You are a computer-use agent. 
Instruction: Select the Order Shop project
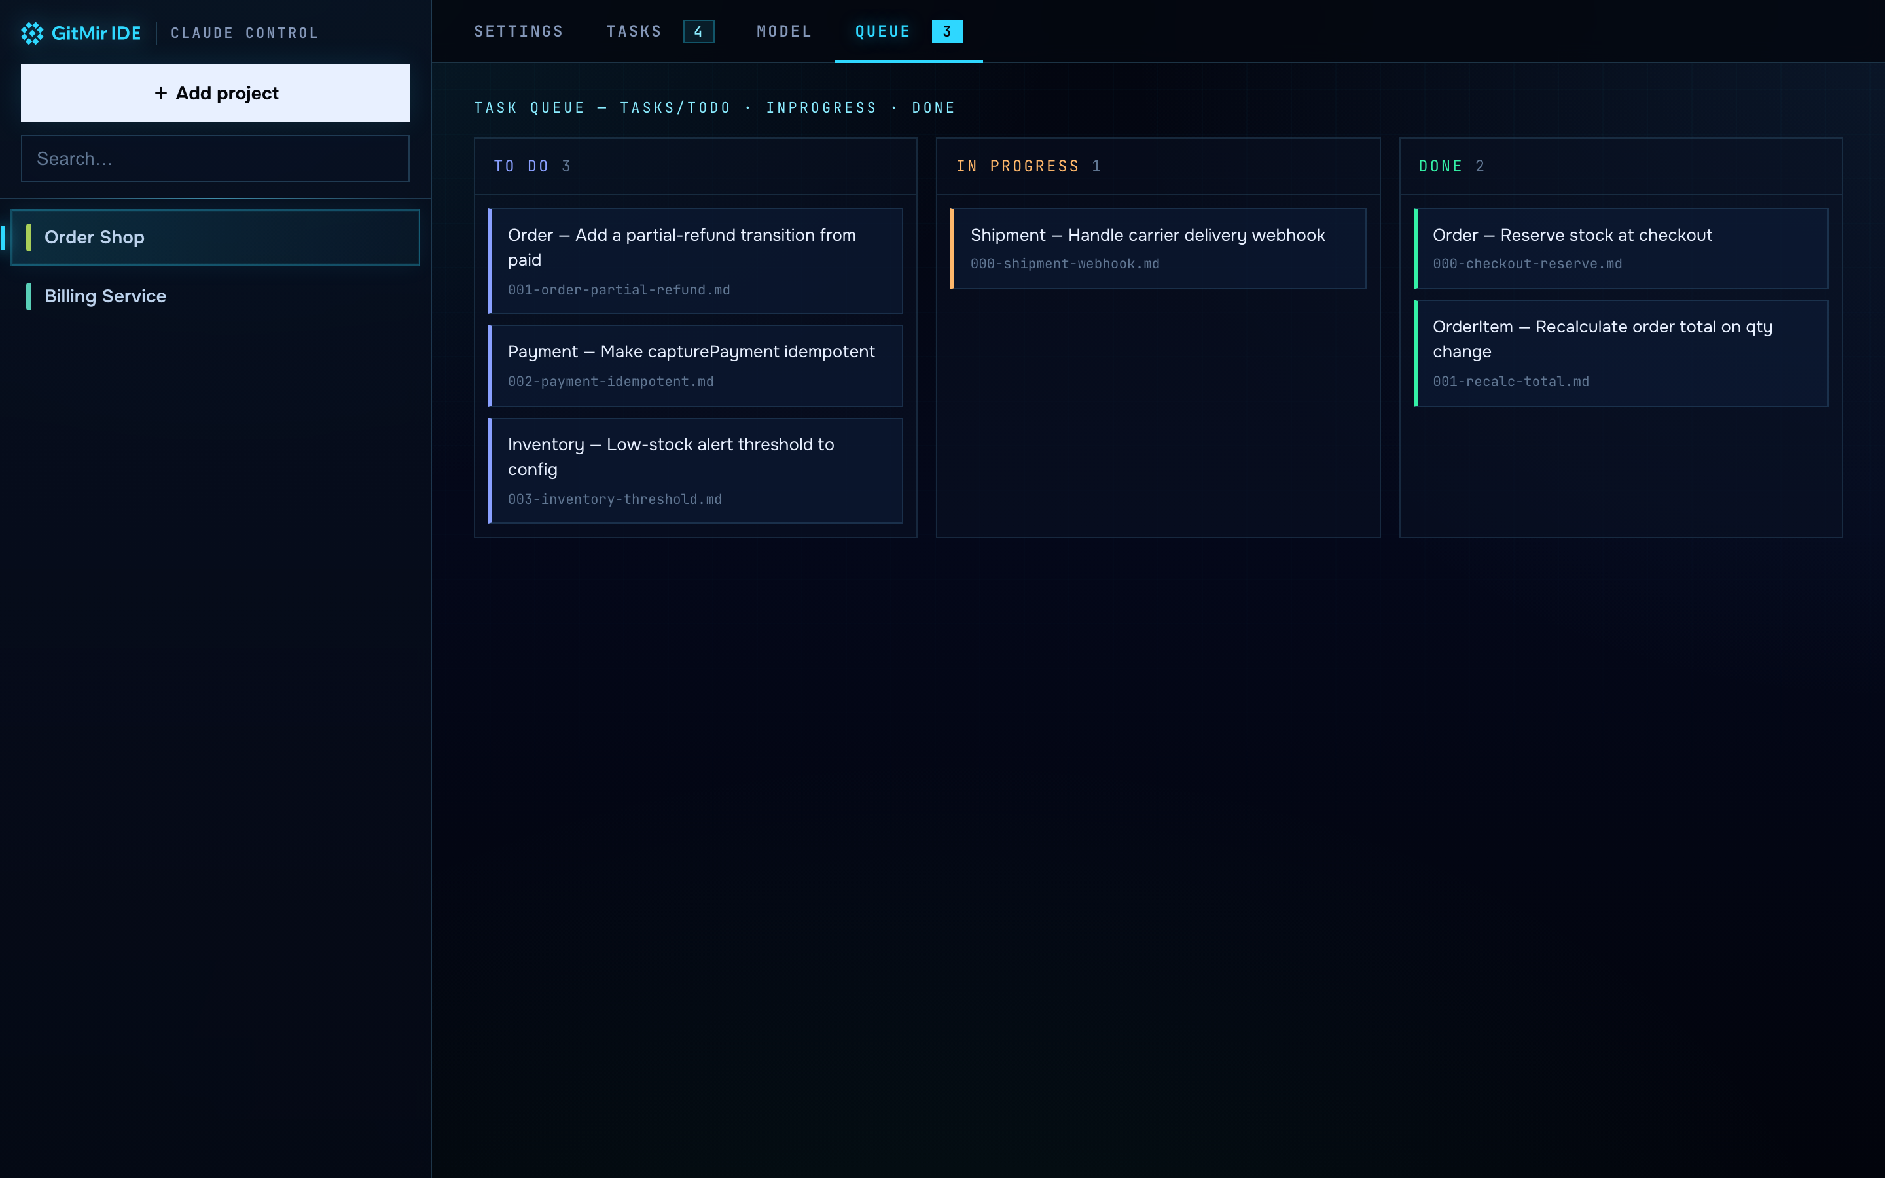pyautogui.click(x=215, y=237)
